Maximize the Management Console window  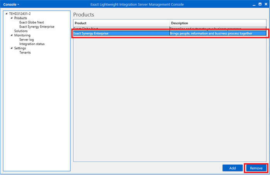pyautogui.click(x=260, y=4)
